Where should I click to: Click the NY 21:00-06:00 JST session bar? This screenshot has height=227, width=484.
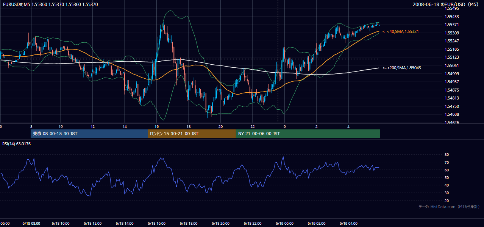click(308, 134)
